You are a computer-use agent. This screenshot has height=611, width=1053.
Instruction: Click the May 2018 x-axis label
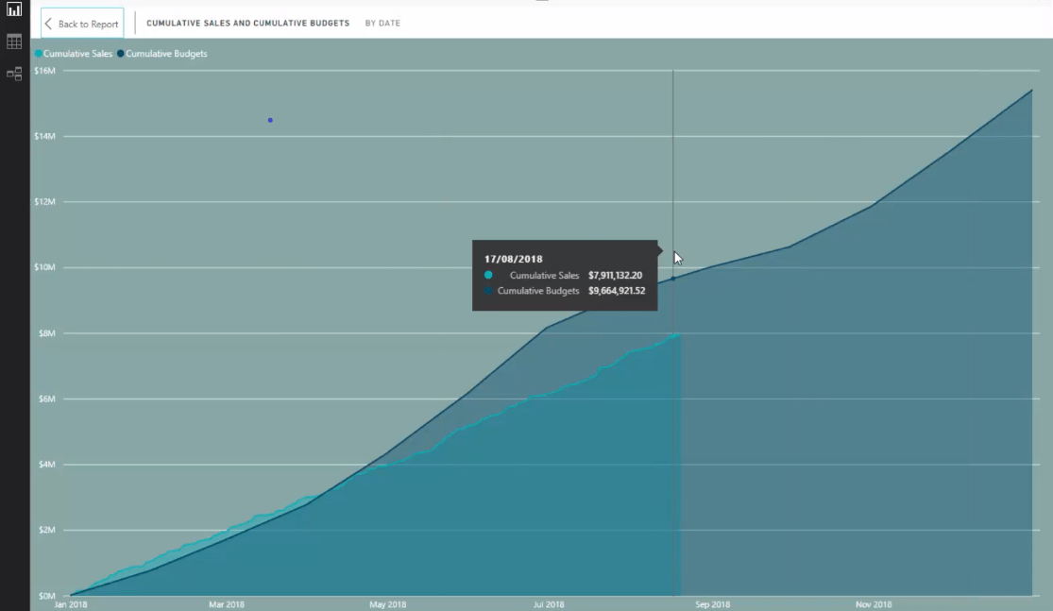click(387, 604)
